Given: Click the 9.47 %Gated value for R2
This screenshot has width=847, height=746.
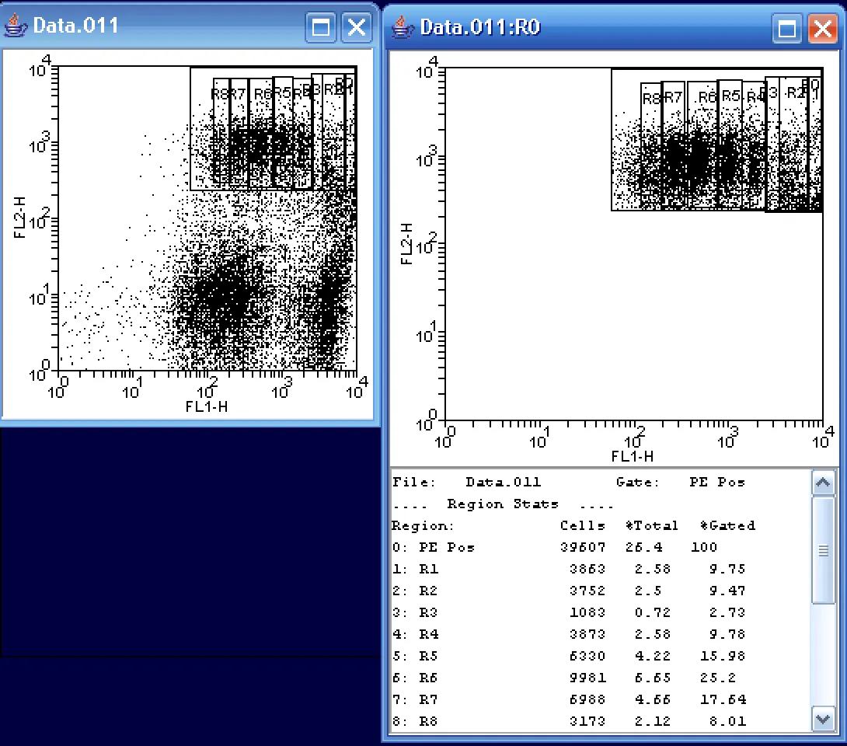Looking at the screenshot, I should point(727,591).
